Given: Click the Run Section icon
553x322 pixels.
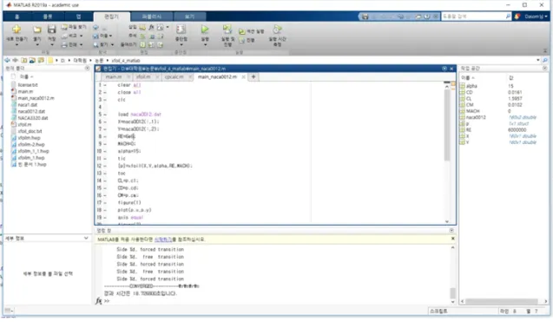Looking at the screenshot, I should pos(241,32).
